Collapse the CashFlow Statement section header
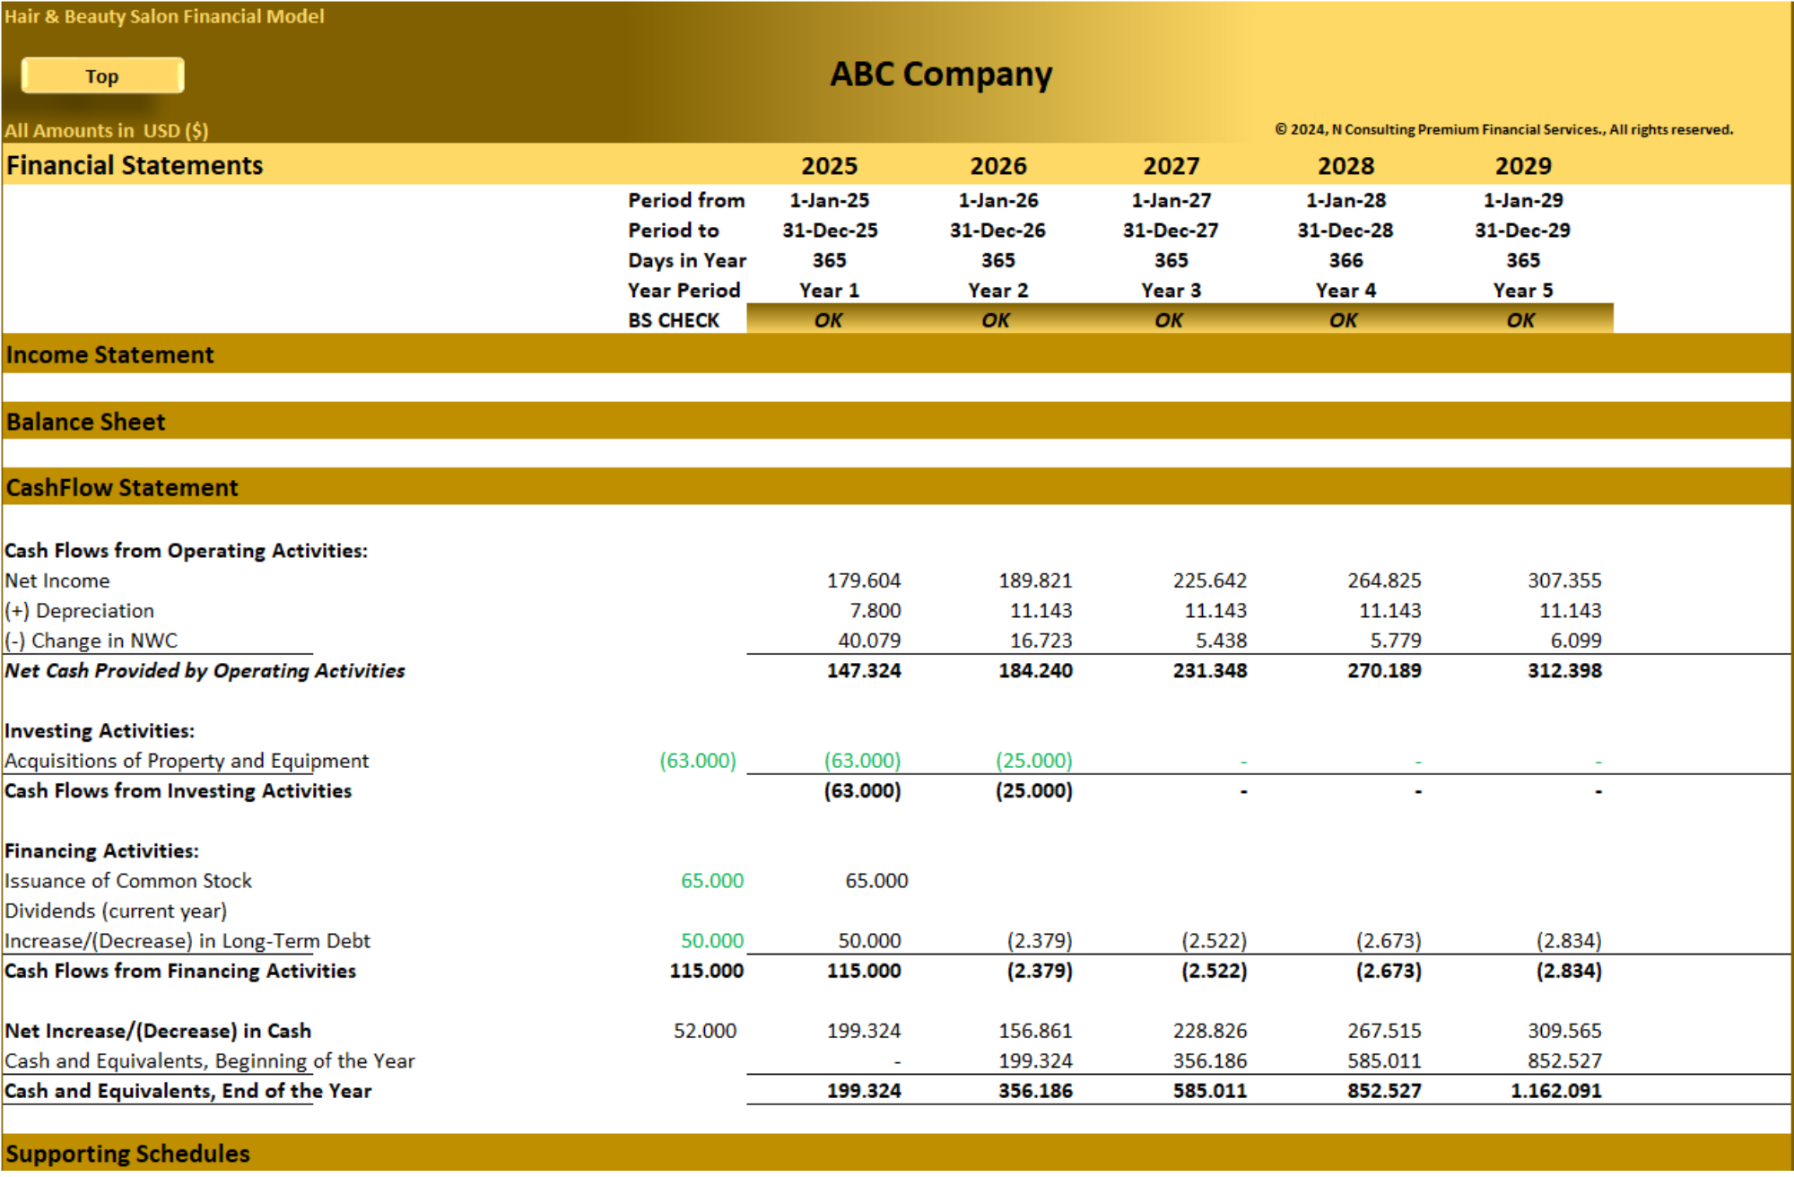This screenshot has width=1794, height=1177. point(897,487)
